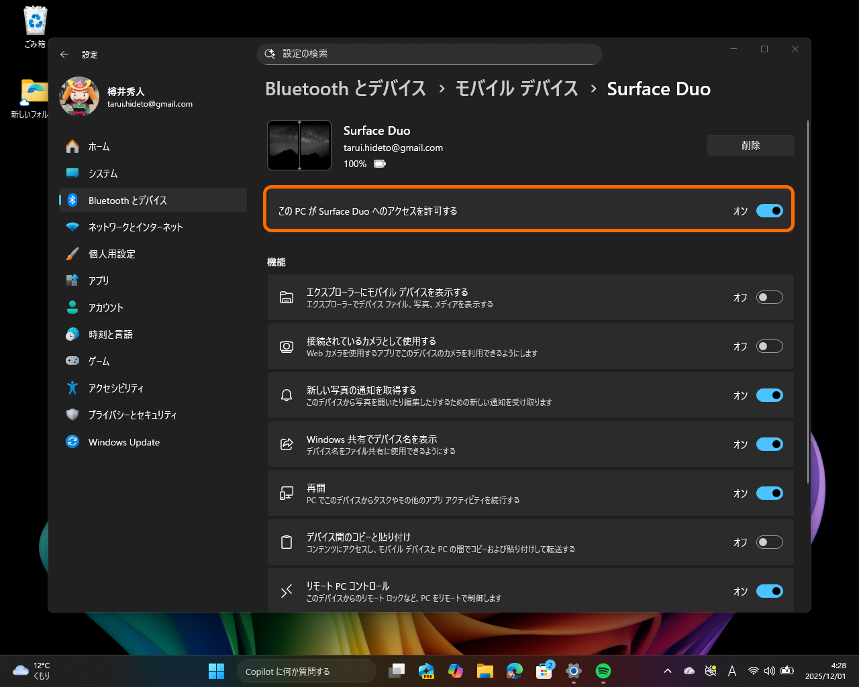Open Spotify from the taskbar
The width and height of the screenshot is (859, 687).
[x=603, y=671]
